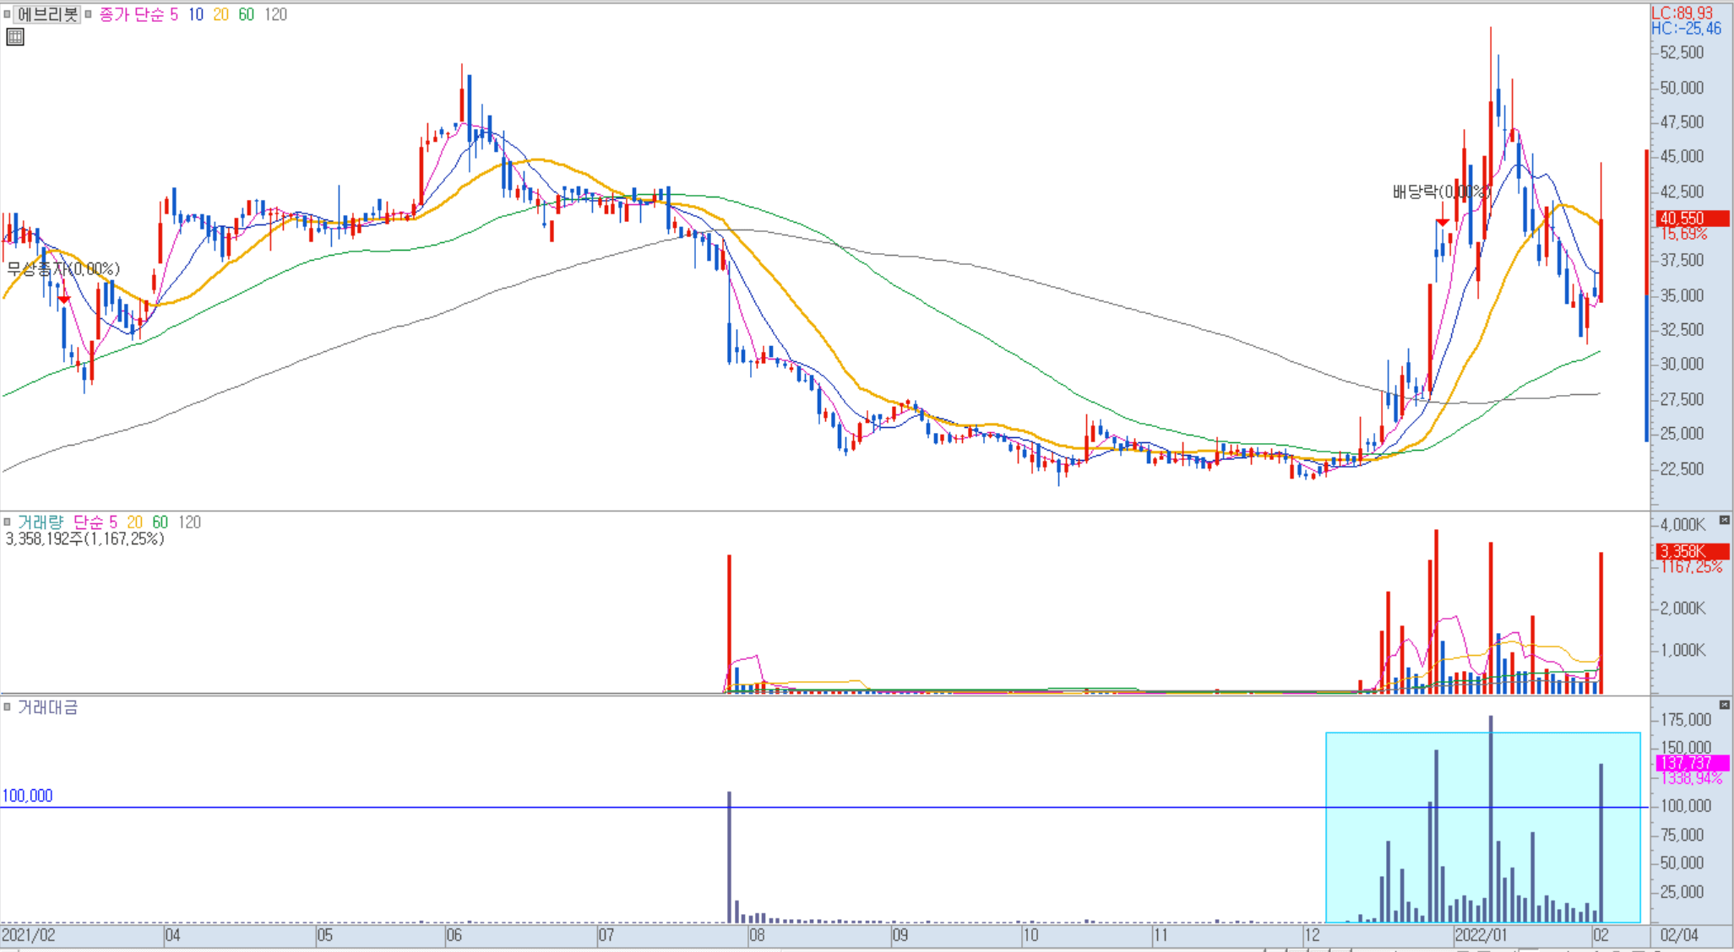Screen dimensions: 1734x952
Task: Click the 2022/01 date on time axis
Action: [x=1481, y=935]
